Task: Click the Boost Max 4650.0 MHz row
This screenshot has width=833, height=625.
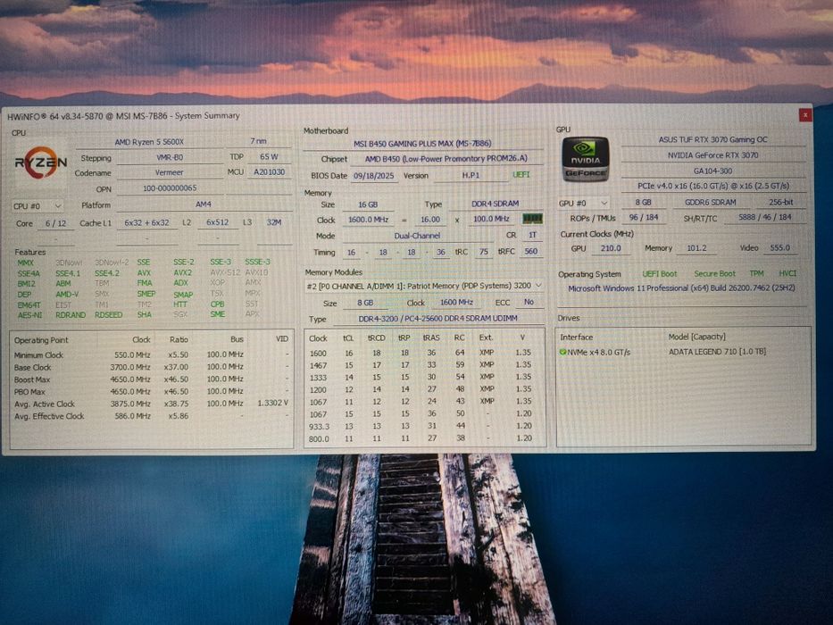Action: (152, 379)
